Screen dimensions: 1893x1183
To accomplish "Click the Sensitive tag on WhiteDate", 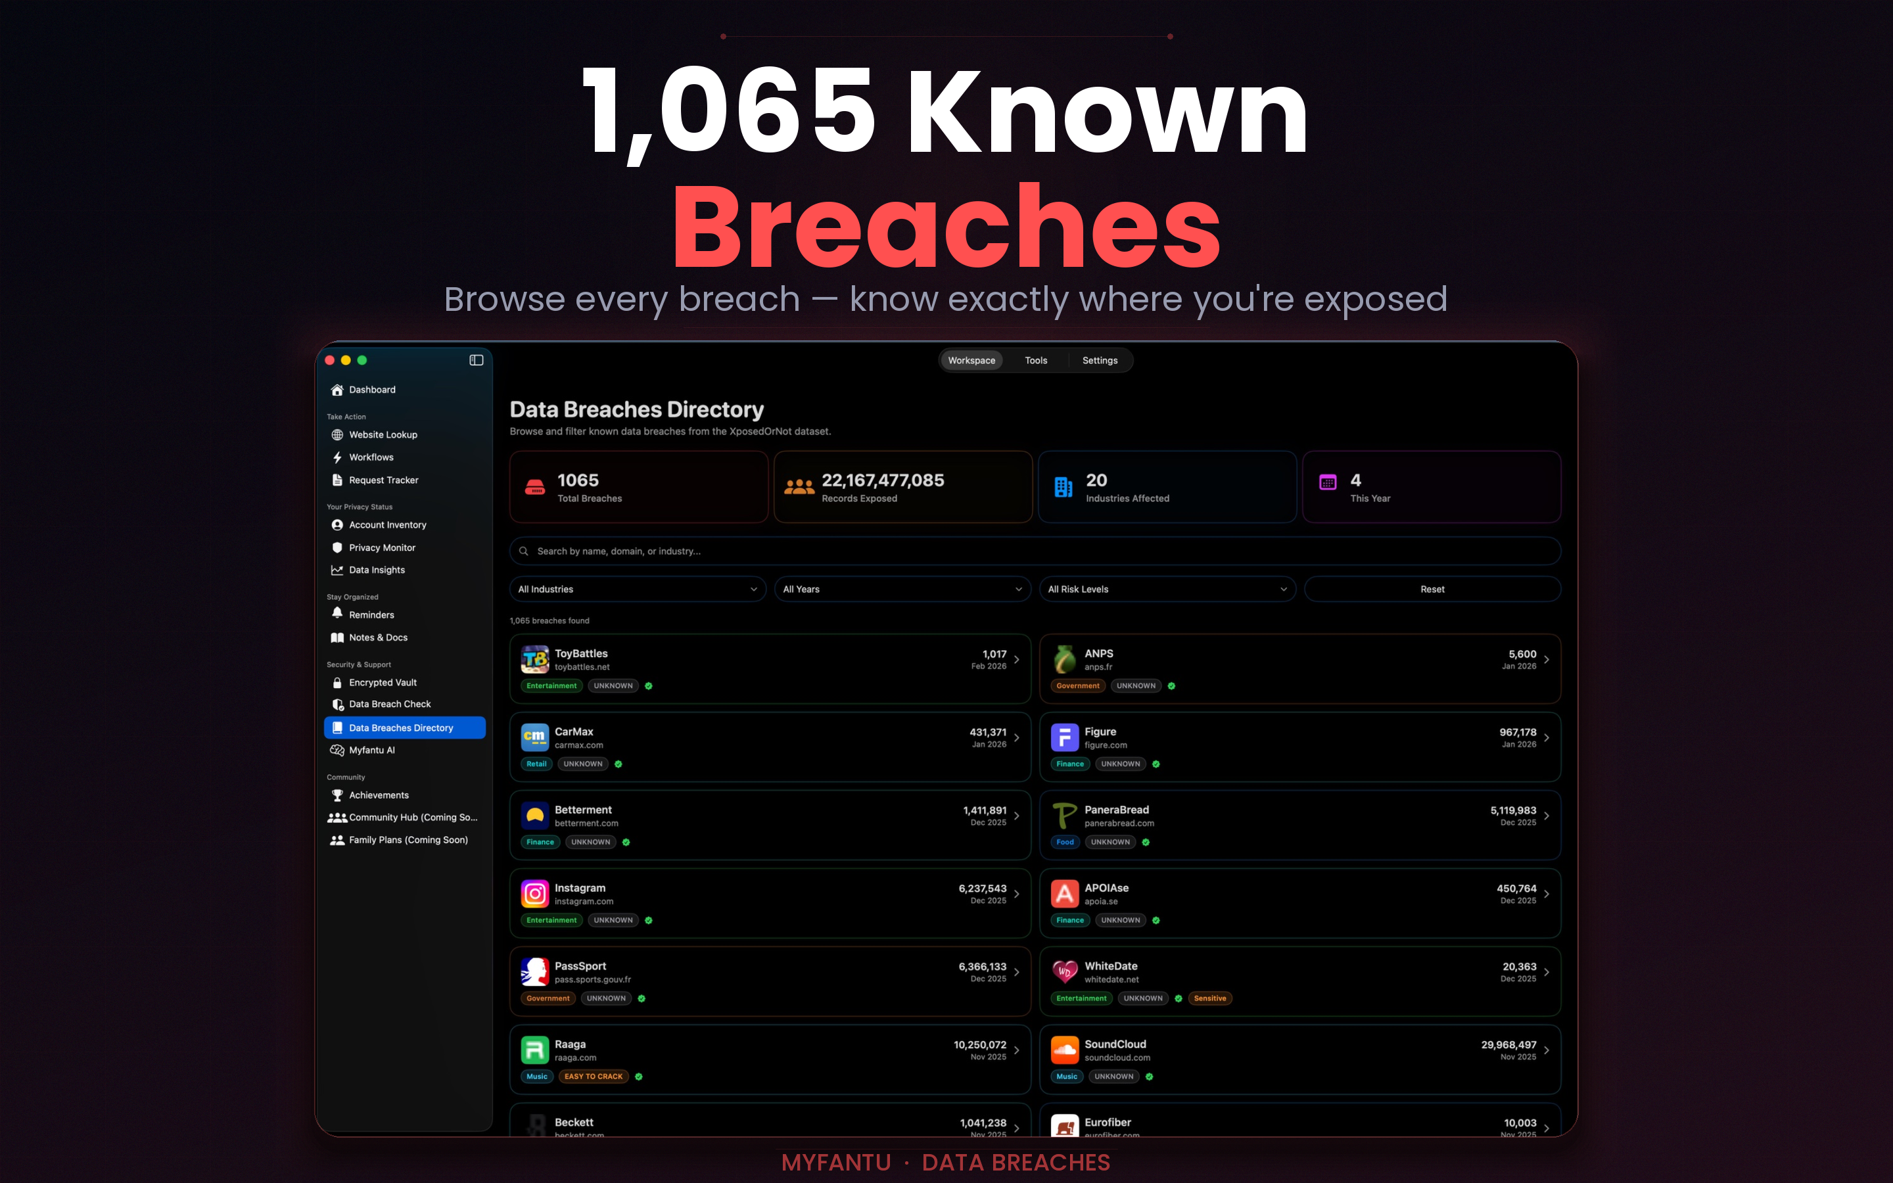I will tap(1209, 998).
